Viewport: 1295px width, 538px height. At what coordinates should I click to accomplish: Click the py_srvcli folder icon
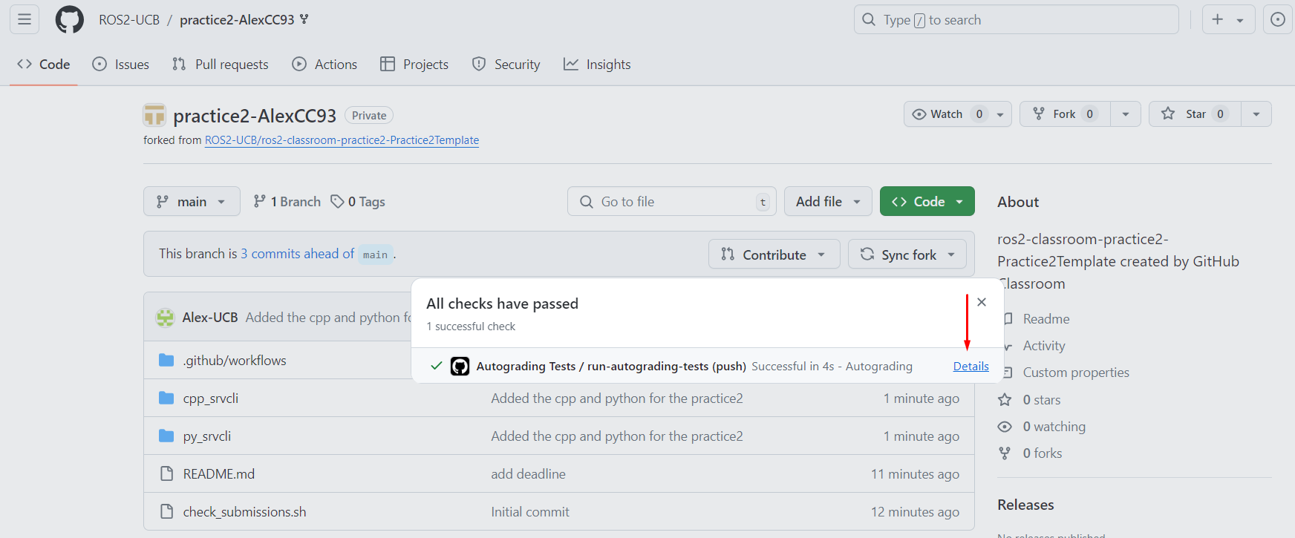166,436
